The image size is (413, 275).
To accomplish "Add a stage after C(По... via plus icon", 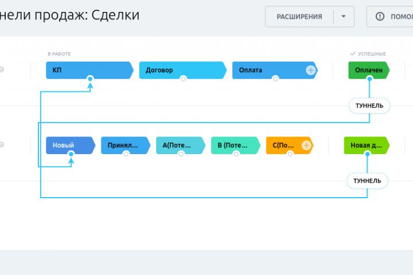I will 306,146.
